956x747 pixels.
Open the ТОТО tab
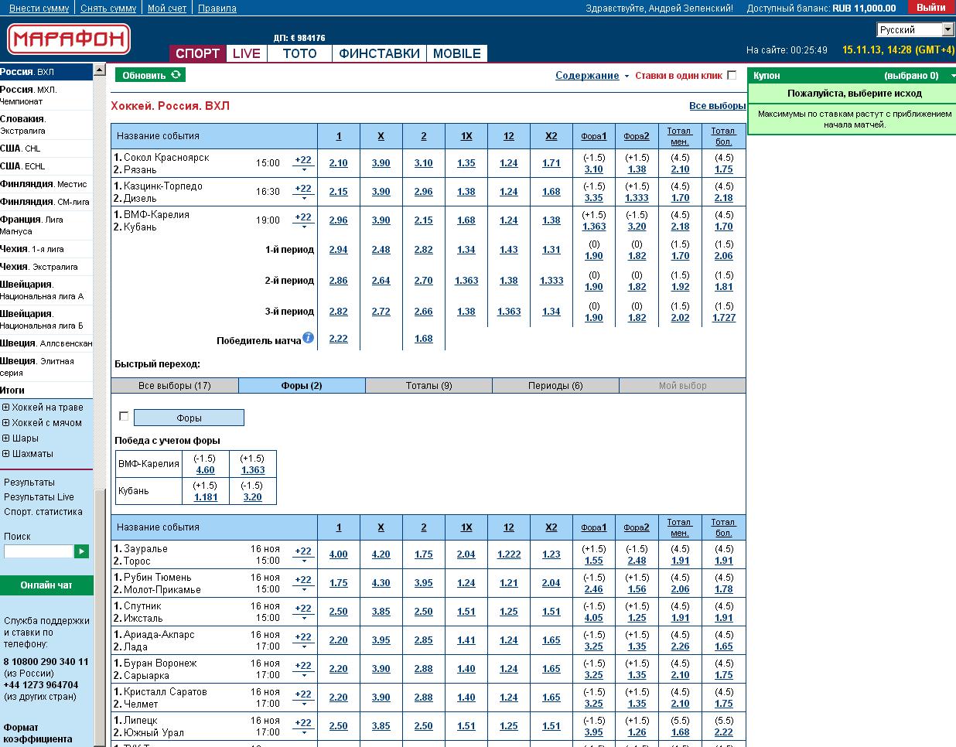point(299,53)
